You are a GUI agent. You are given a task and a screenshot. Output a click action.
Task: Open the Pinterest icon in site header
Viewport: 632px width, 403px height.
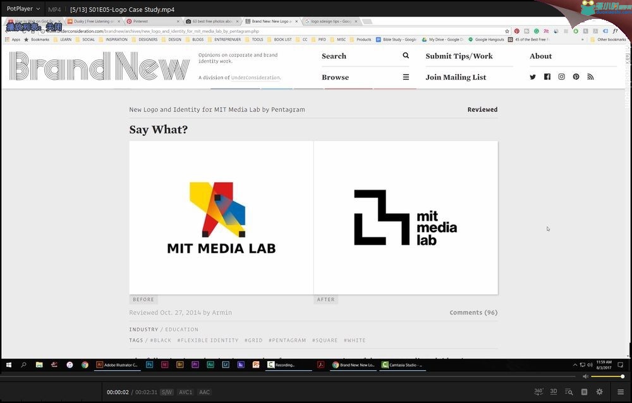(576, 77)
